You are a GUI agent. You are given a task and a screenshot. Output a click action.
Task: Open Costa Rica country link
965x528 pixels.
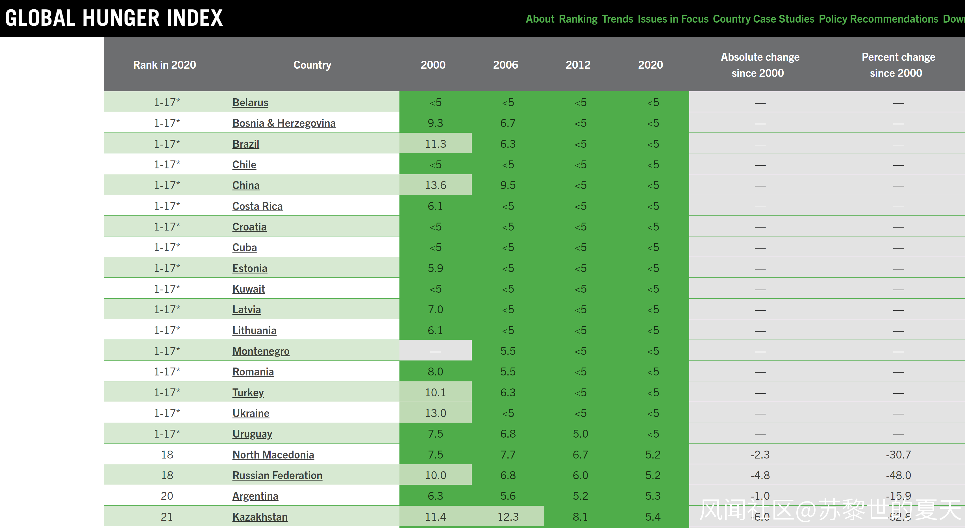click(257, 206)
